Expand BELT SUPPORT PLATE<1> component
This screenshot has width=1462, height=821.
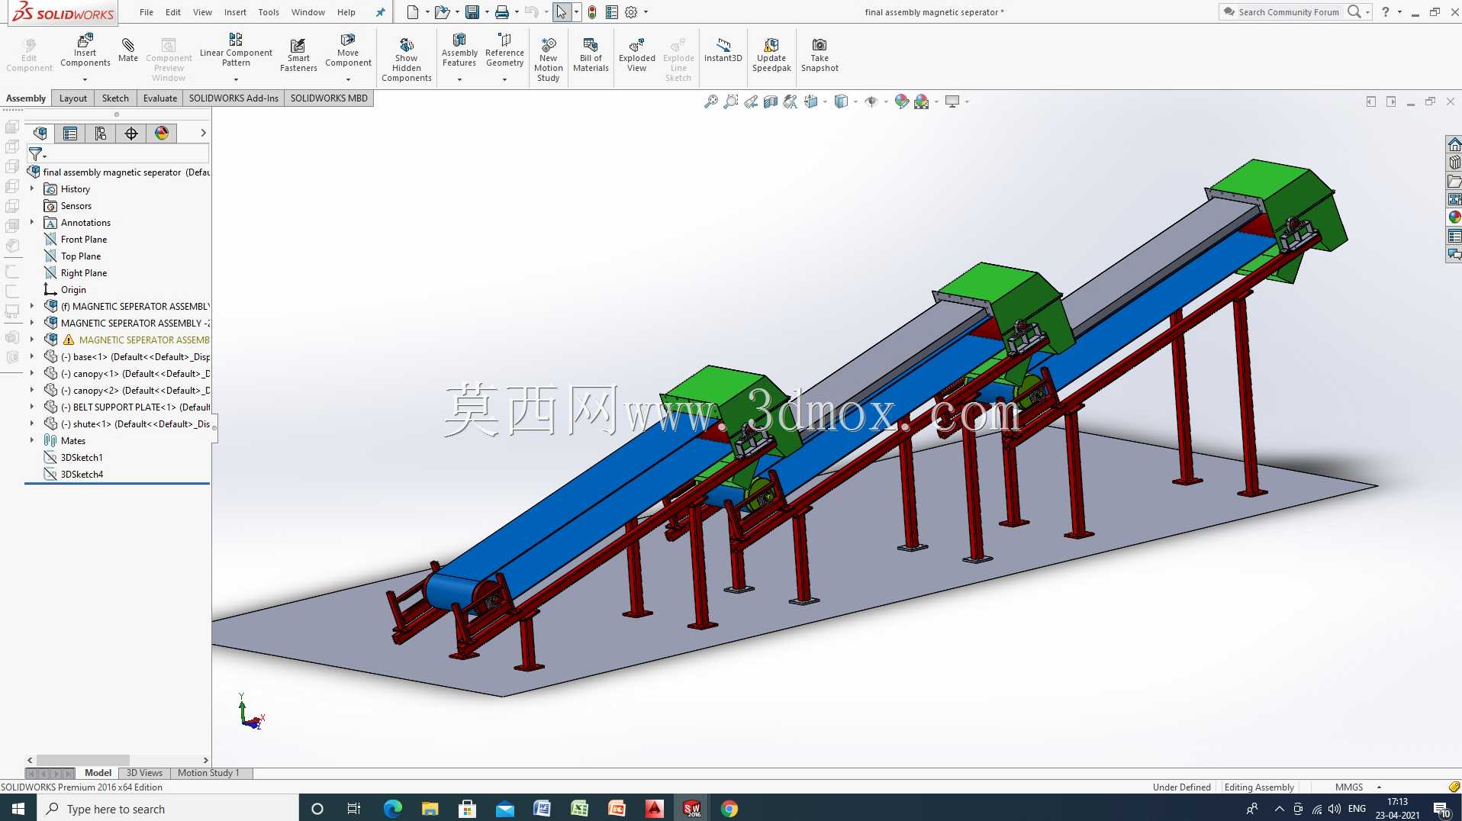tap(32, 407)
